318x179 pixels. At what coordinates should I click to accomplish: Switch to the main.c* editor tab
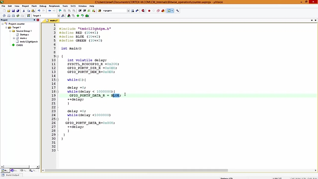pos(53,21)
